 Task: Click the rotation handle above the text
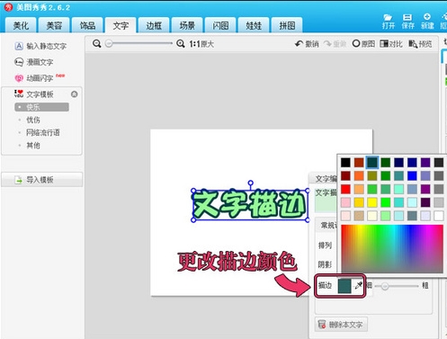(251, 183)
